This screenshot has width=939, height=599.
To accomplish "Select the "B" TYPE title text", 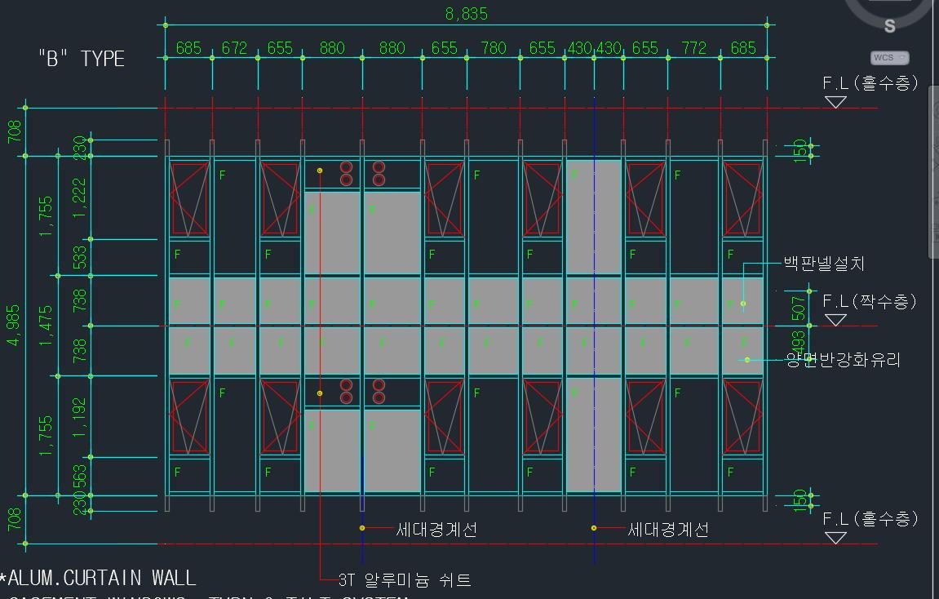I will pyautogui.click(x=82, y=59).
